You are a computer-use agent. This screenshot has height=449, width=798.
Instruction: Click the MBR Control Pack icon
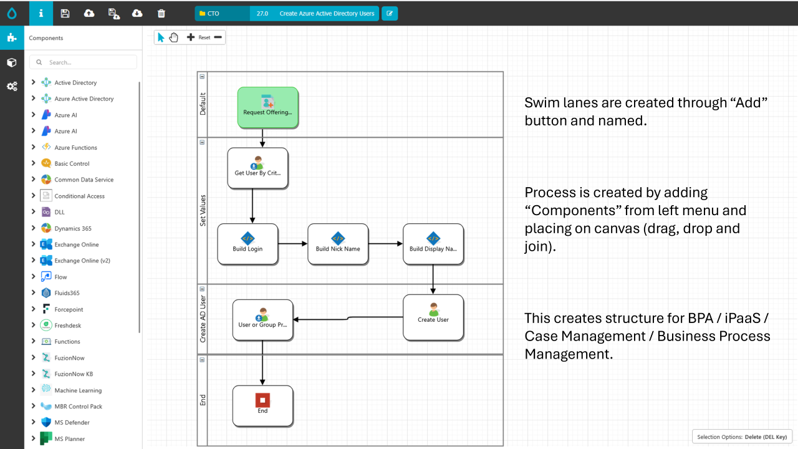pyautogui.click(x=46, y=407)
